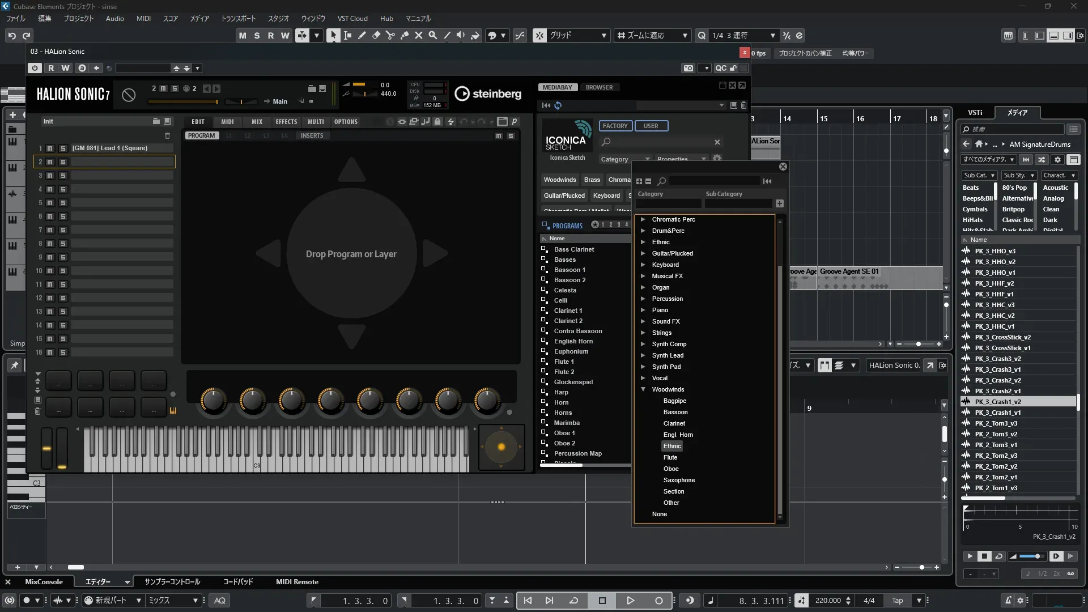Toggle the global Mute M toolbar button
The width and height of the screenshot is (1088, 612).
(x=243, y=35)
